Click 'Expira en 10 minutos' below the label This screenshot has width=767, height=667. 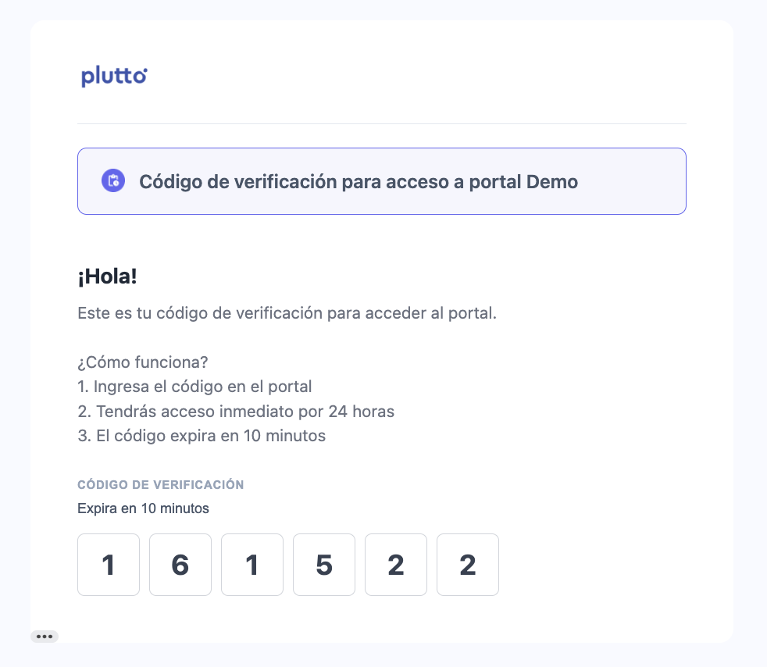pyautogui.click(x=143, y=508)
